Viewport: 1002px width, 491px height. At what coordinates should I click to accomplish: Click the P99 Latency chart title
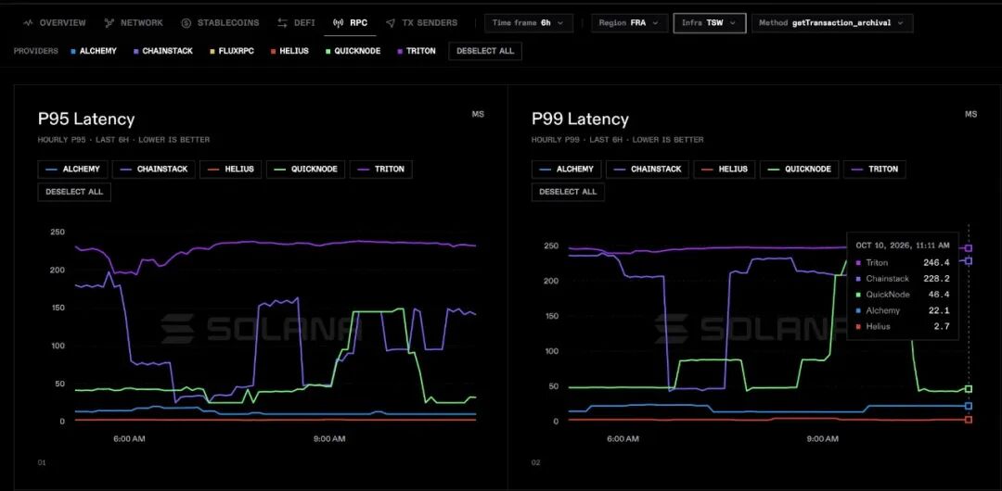tap(580, 120)
